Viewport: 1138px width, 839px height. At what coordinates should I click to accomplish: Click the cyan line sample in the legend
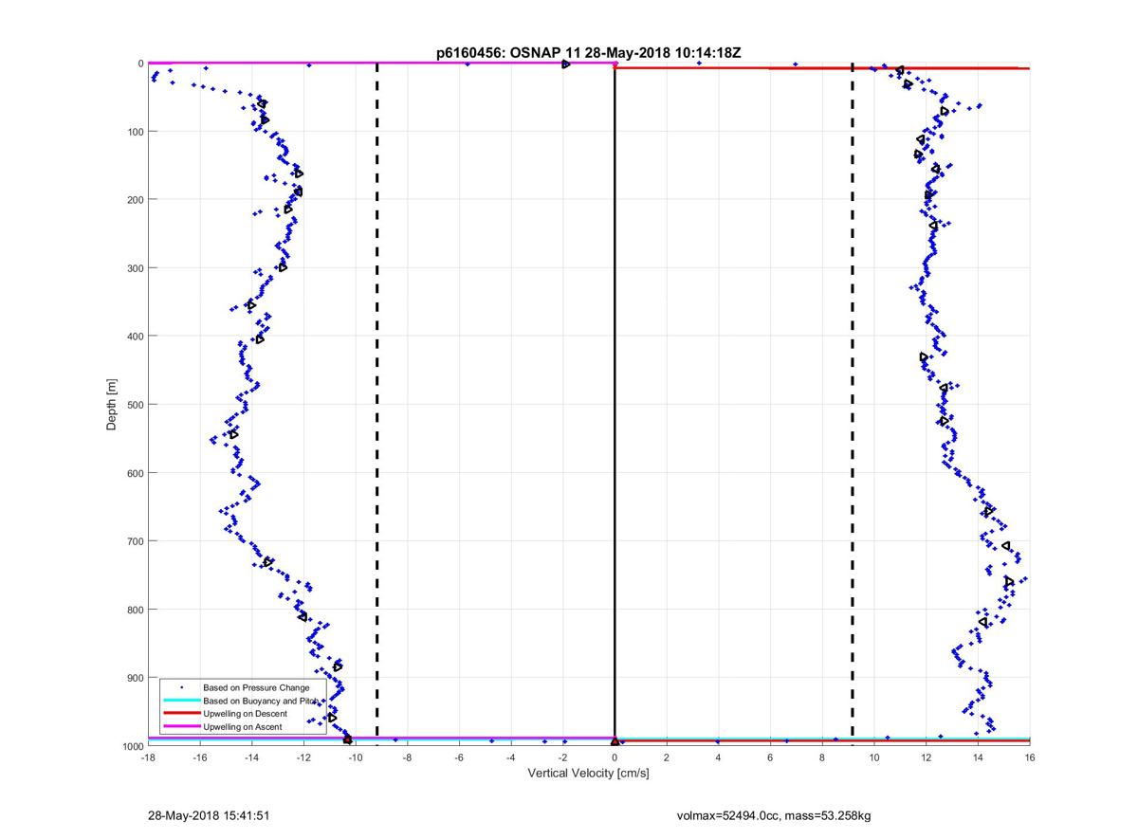(181, 701)
